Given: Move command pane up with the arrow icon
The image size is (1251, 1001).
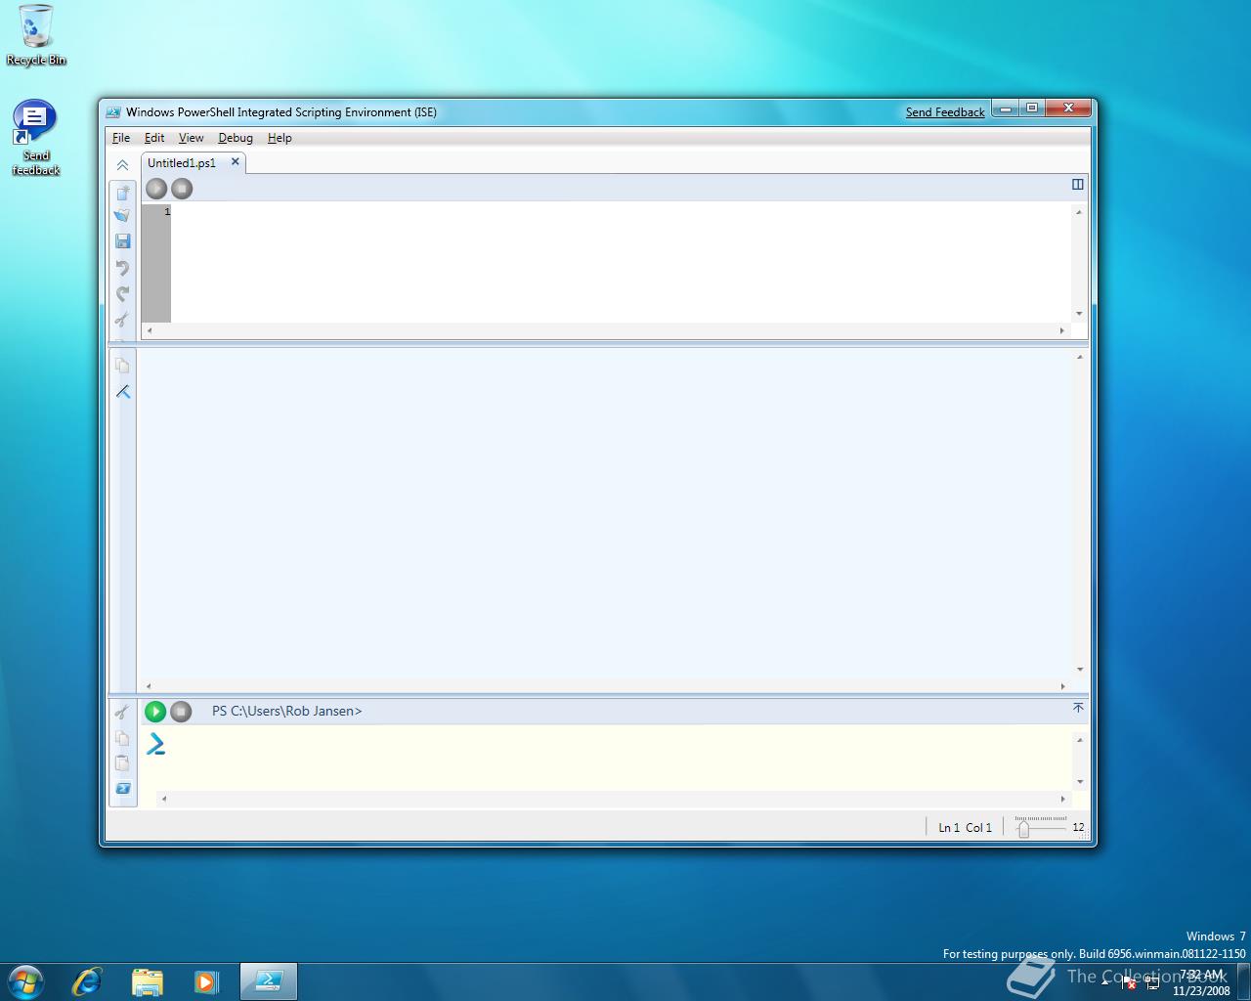Looking at the screenshot, I should (1078, 708).
